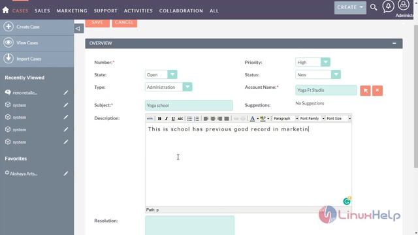Image resolution: width=418 pixels, height=235 pixels.
Task: Open the Grammarly icon in editor
Action: pyautogui.click(x=347, y=201)
